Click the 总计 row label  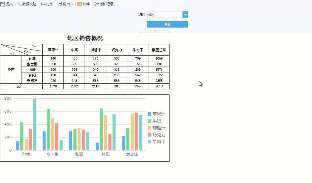[x=21, y=86]
